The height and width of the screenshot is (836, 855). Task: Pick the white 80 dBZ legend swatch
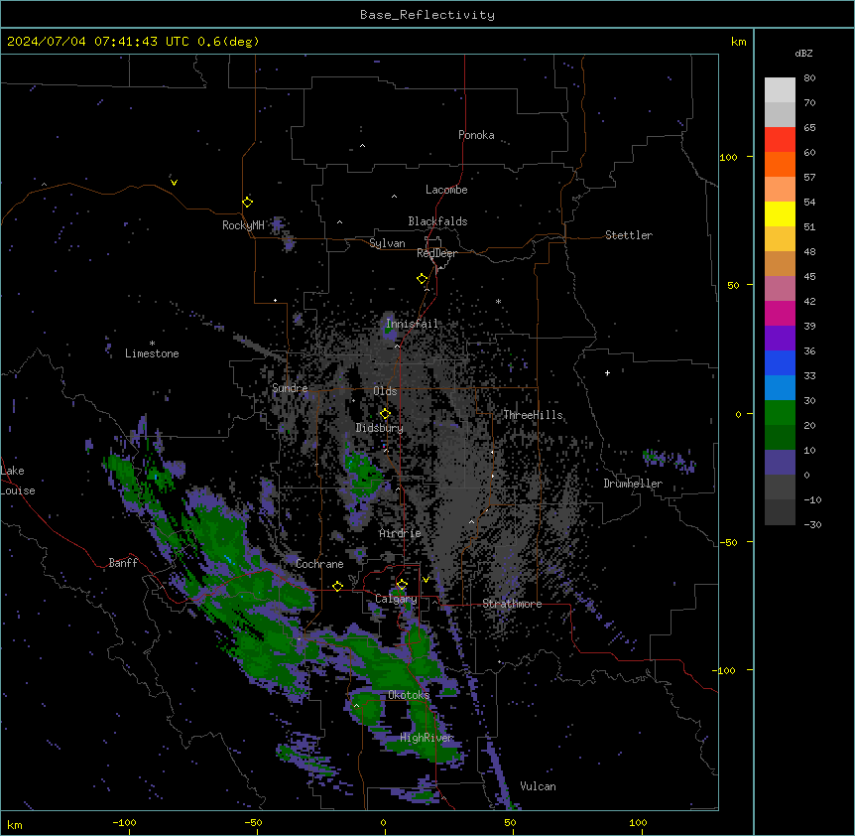pos(780,90)
